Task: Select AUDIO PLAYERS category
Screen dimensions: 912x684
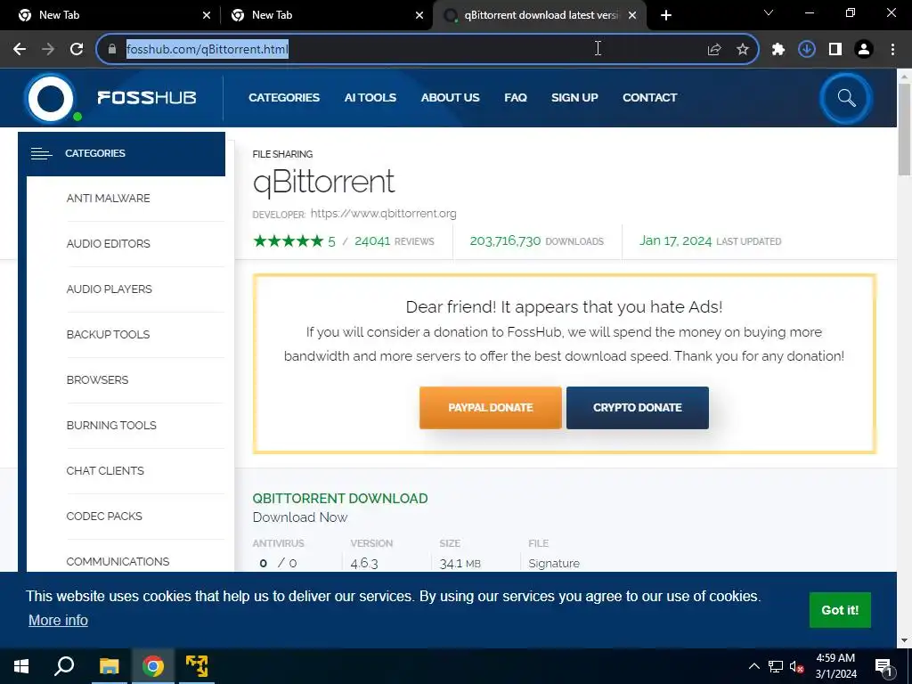Action: tap(110, 289)
